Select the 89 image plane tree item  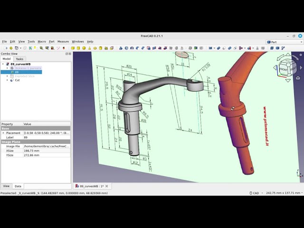(21, 72)
